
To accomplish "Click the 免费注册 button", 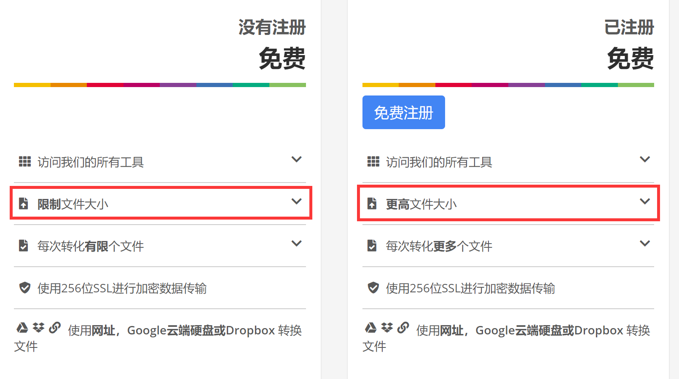I will click(x=403, y=112).
